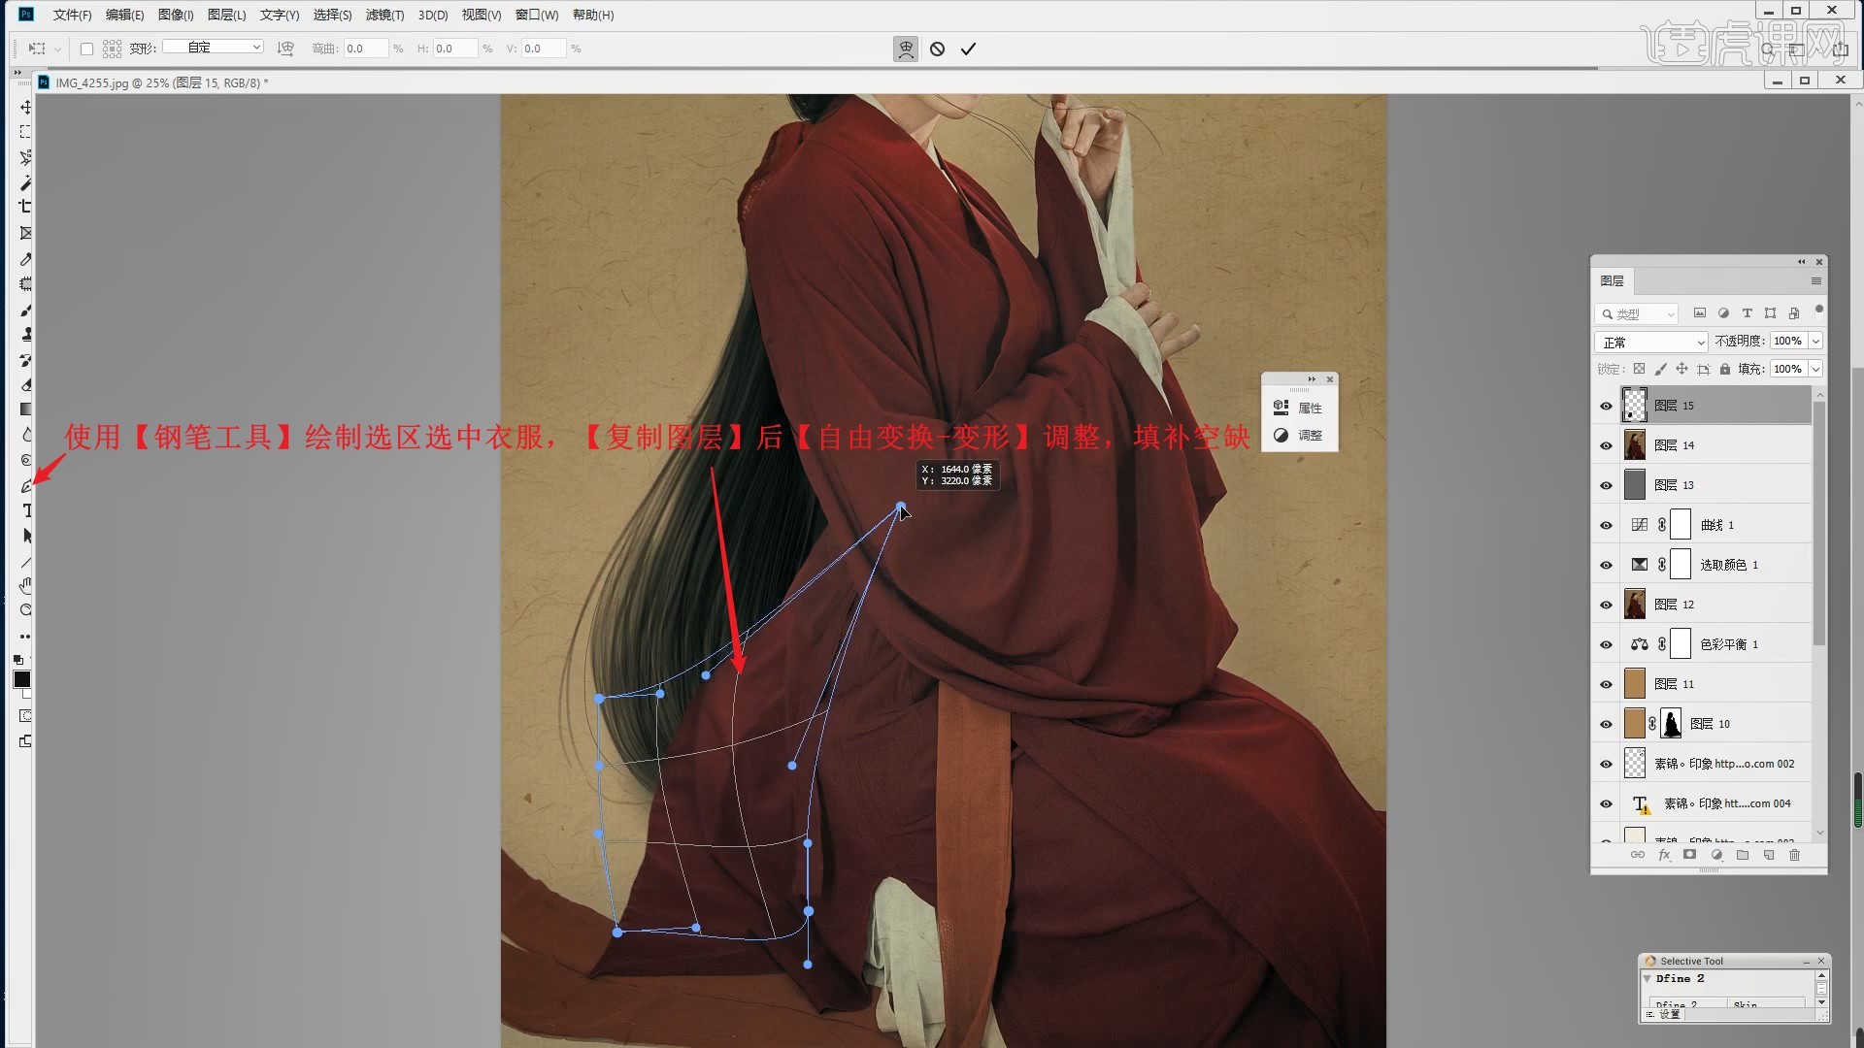Delete layer using trash icon
Screen dimensions: 1864x1048
point(1794,855)
